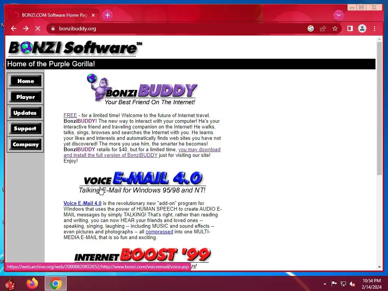Open the Start menu ornament button
The height and width of the screenshot is (291, 388).
10,283
